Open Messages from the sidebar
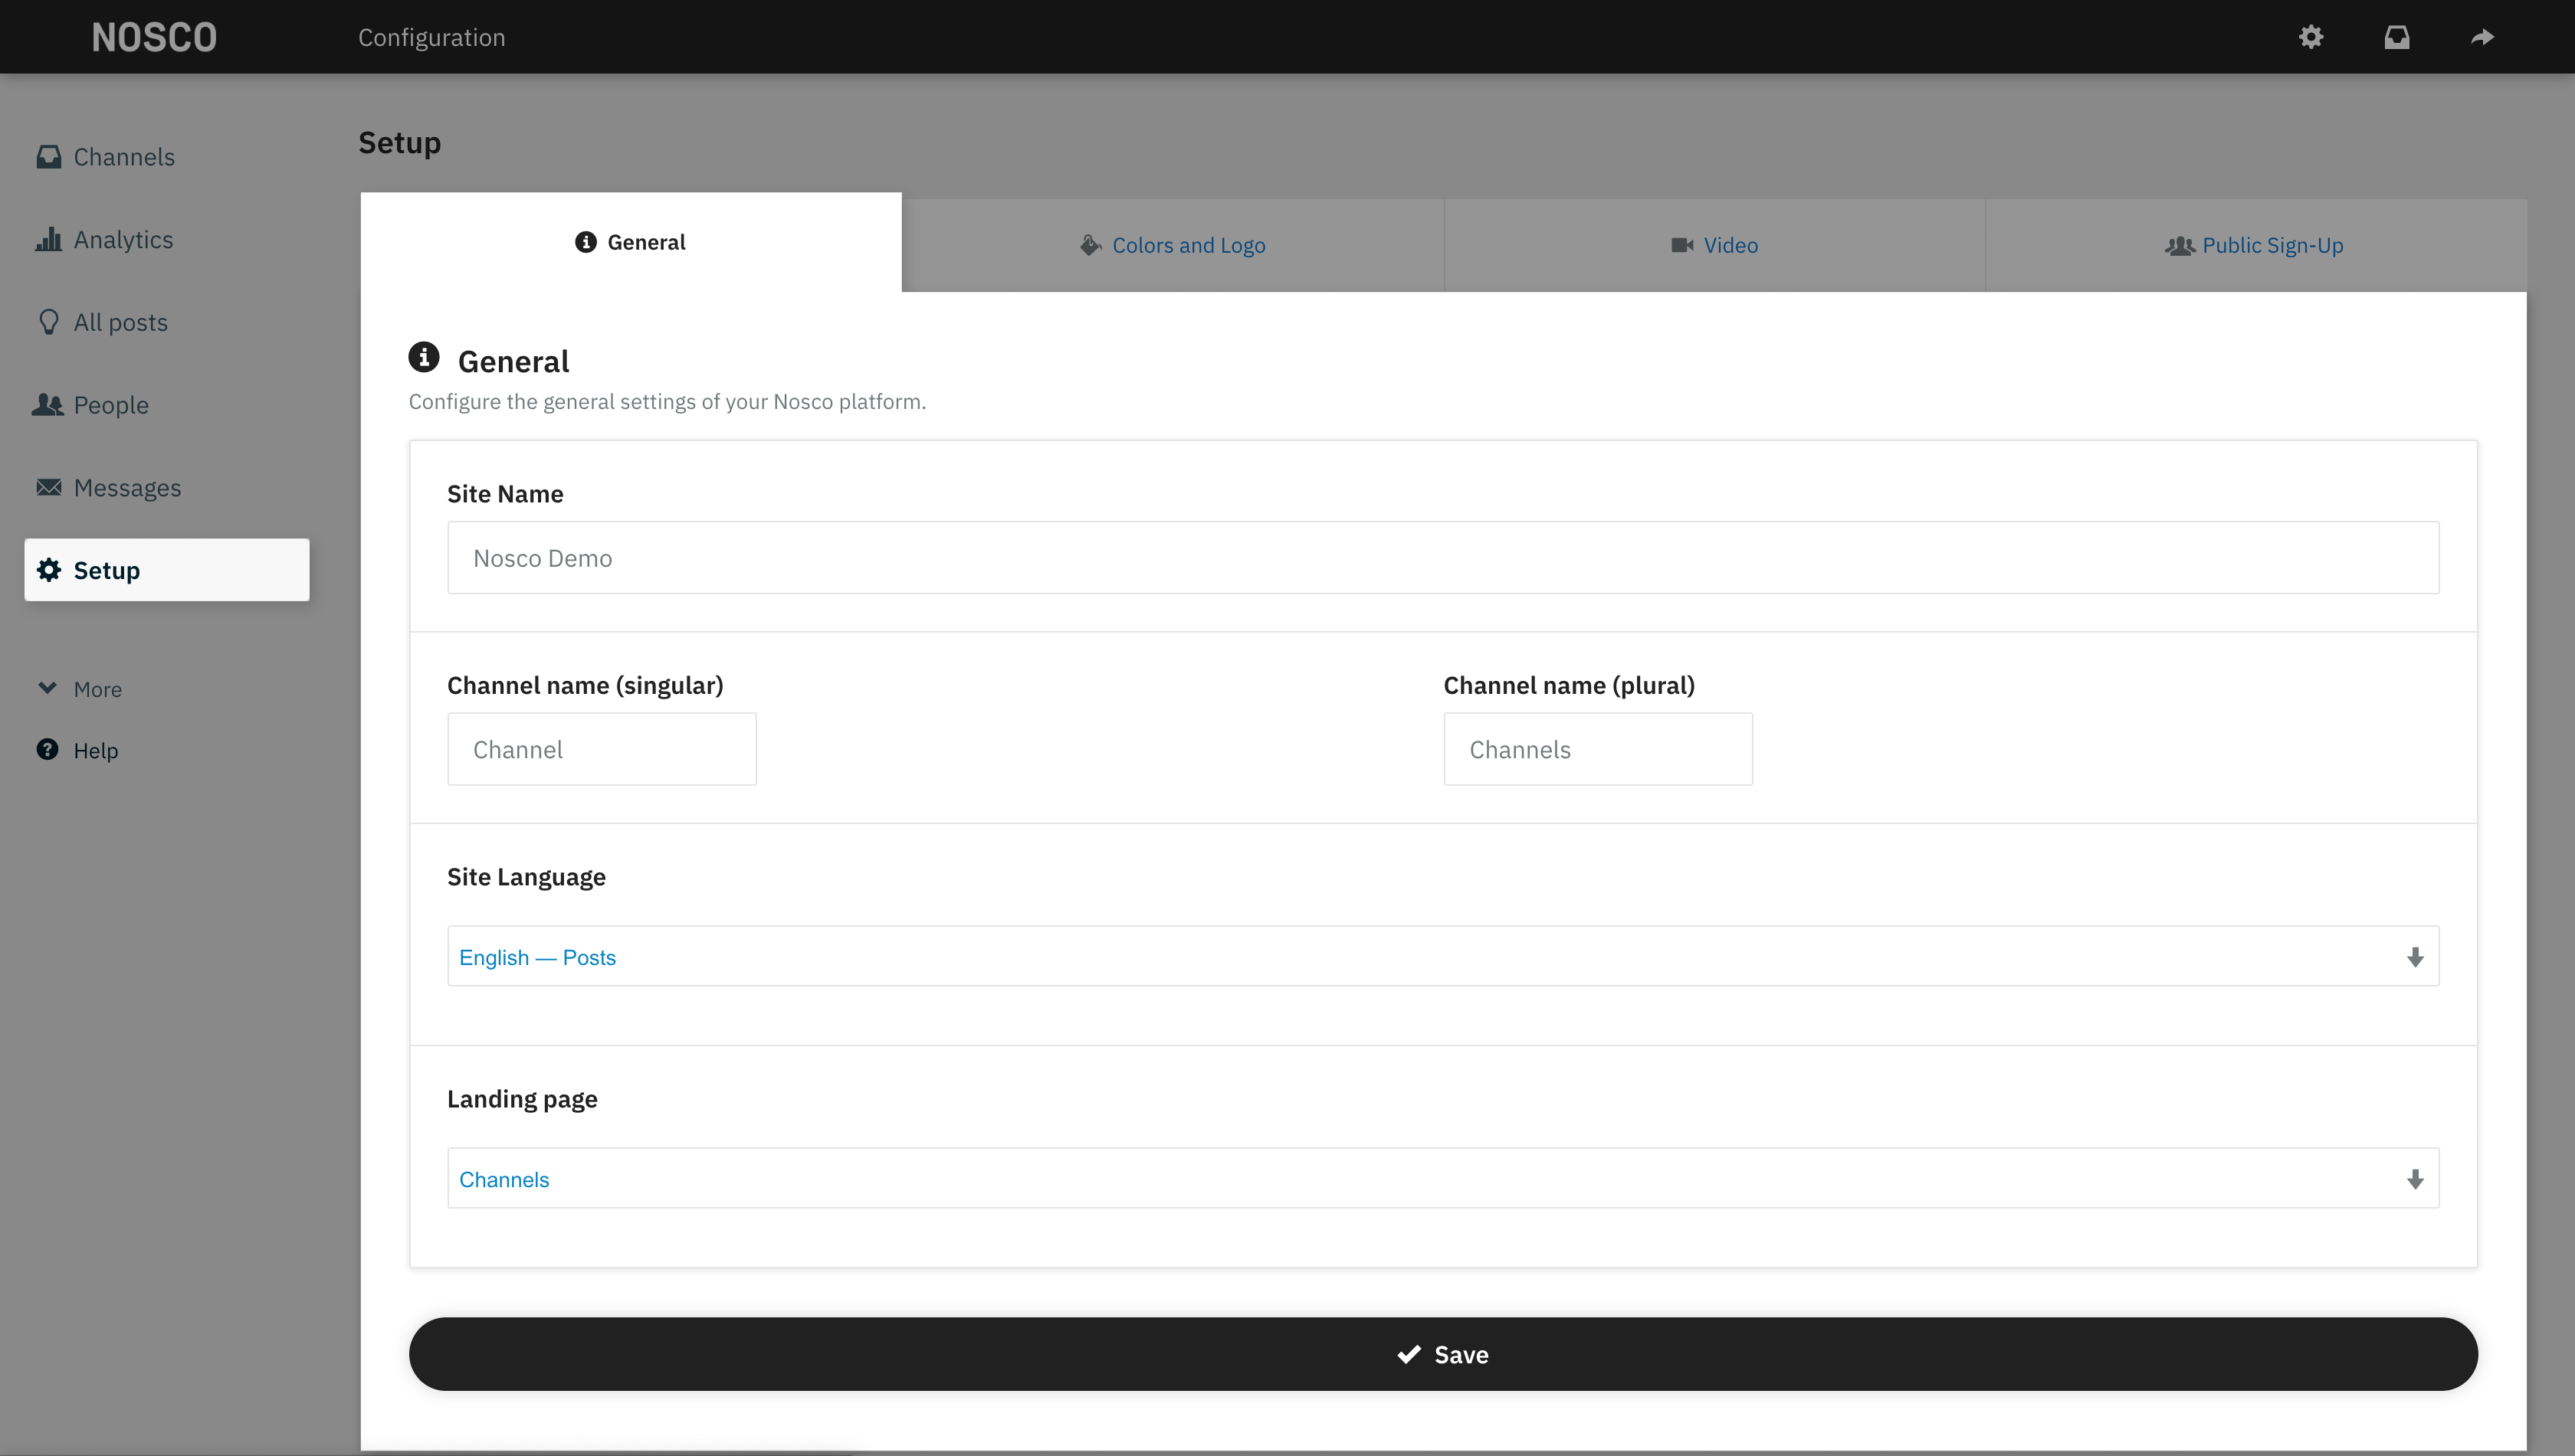Image resolution: width=2575 pixels, height=1456 pixels. point(127,488)
